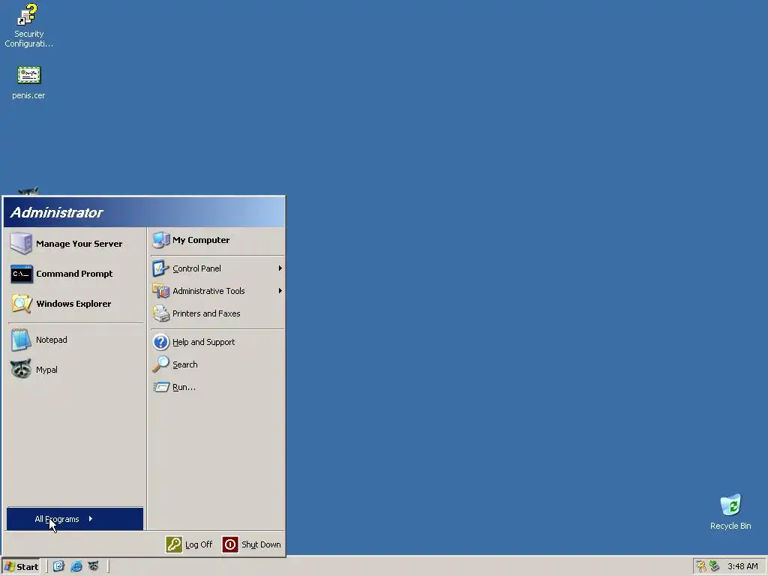Image resolution: width=768 pixels, height=576 pixels.
Task: Open the Run... dialog
Action: tap(217, 387)
